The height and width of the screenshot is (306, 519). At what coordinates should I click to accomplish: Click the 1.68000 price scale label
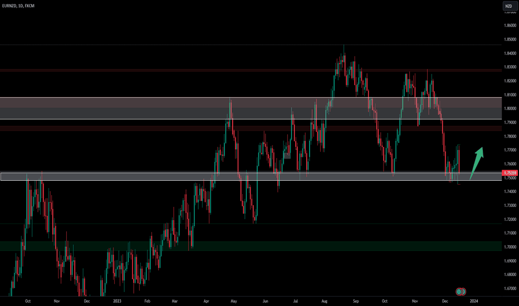[510, 275]
